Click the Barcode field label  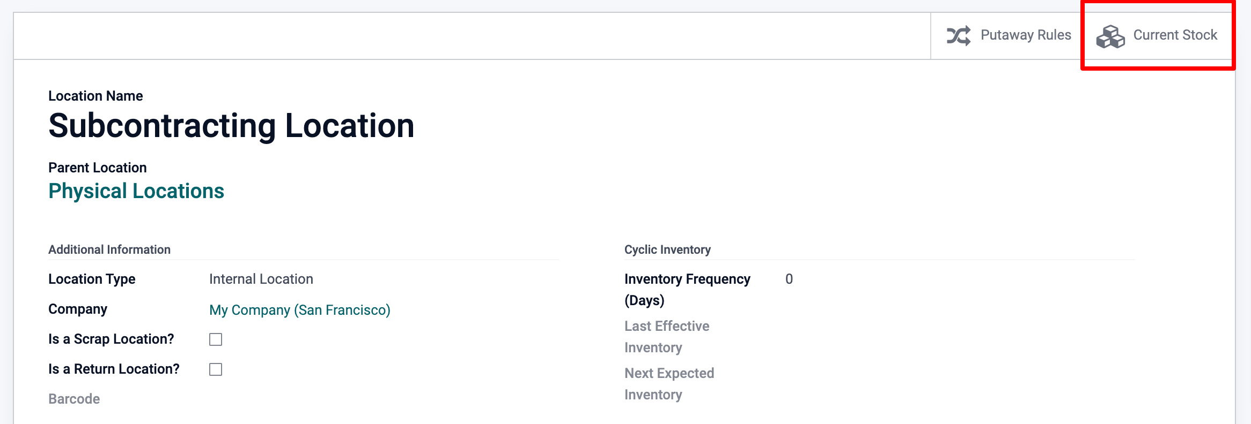pyautogui.click(x=74, y=399)
